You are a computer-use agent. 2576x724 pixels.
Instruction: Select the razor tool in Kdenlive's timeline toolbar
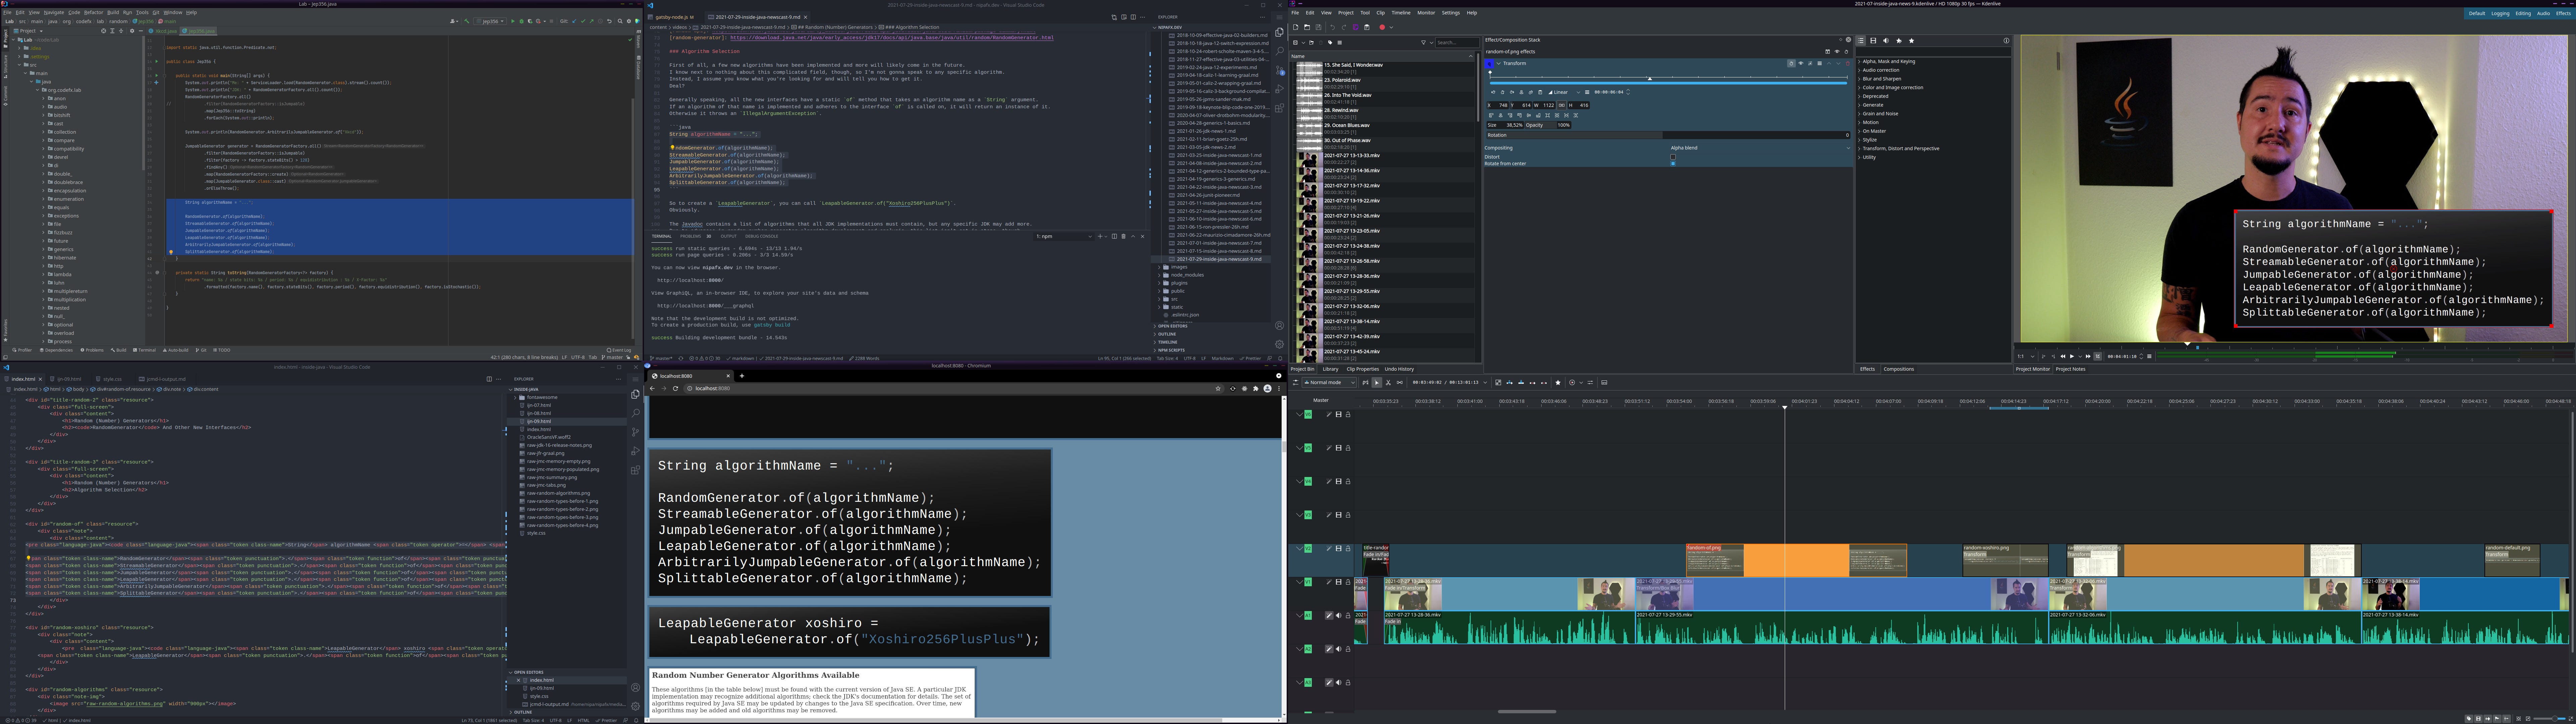click(1388, 383)
